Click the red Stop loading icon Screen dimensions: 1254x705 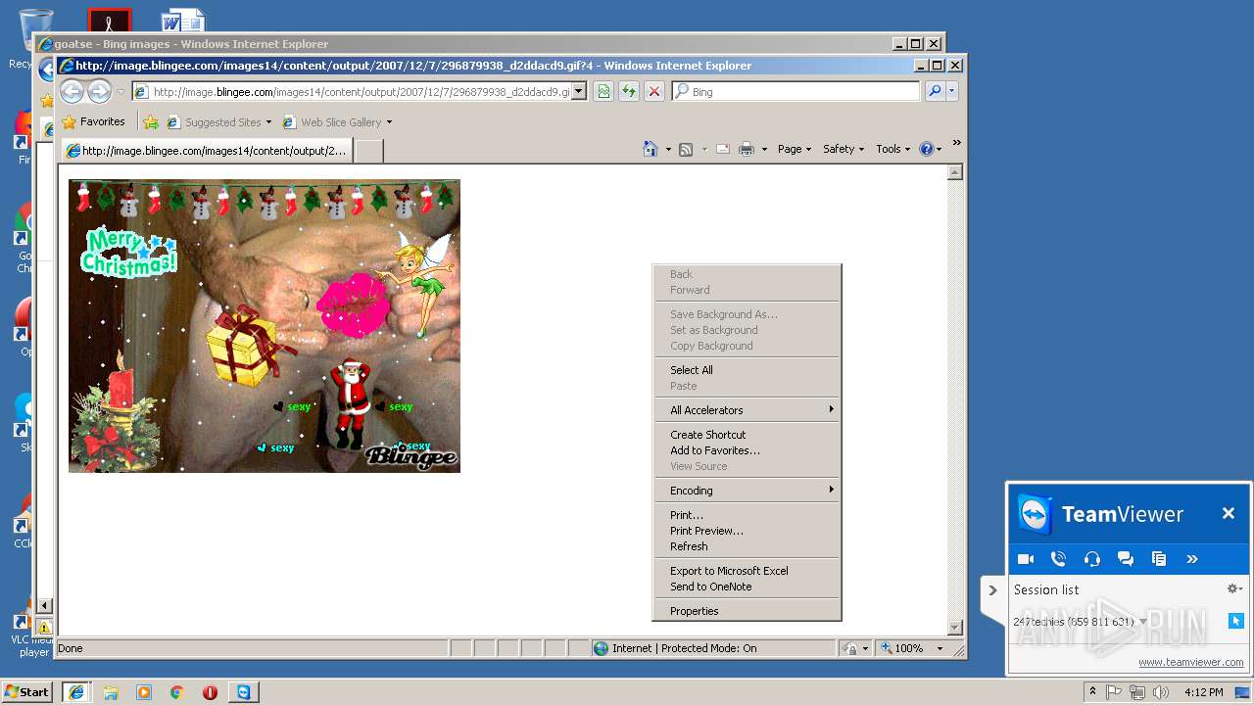654,91
